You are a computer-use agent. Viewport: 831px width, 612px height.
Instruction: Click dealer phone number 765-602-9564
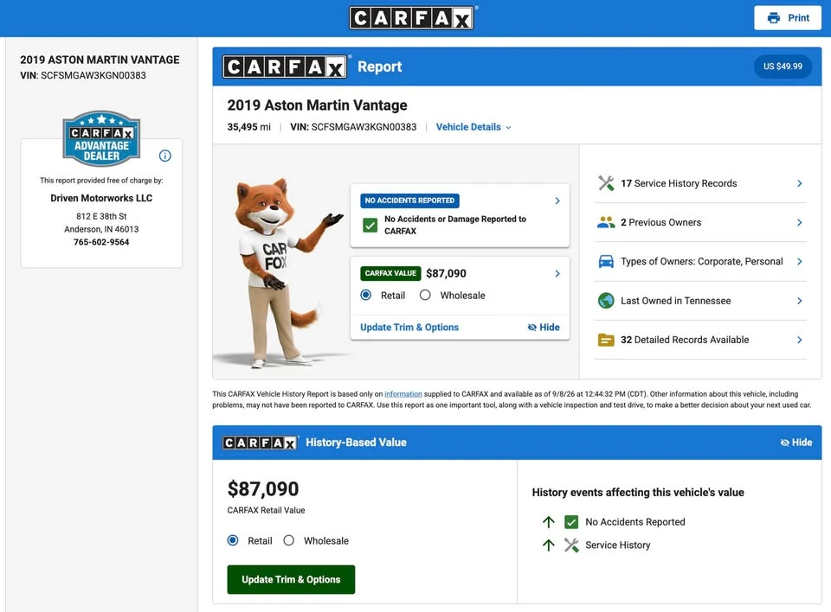pyautogui.click(x=101, y=242)
